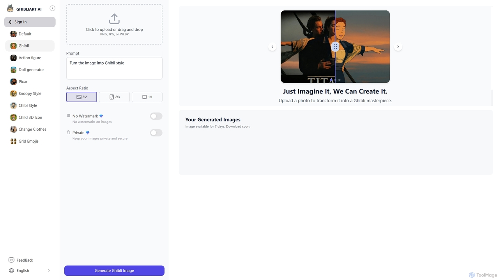The image size is (499, 280).
Task: Click 'Your Generated Images' heading
Action: tap(213, 120)
